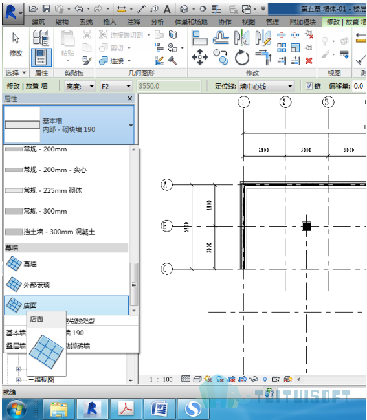Open the Customize Quick Access Toolbar arrow

263,9
